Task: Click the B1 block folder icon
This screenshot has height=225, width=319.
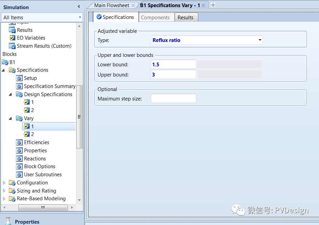Action: click(x=5, y=62)
